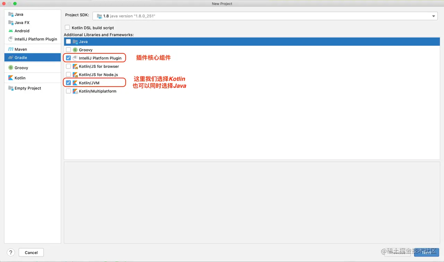Click the Java FX folder icon

point(11,22)
